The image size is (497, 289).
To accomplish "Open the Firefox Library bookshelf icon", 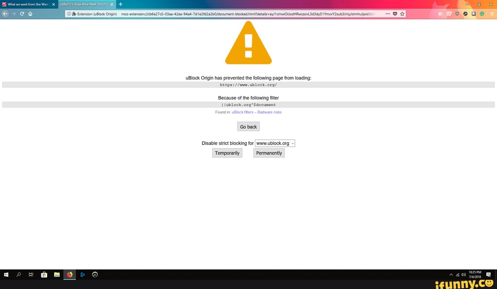I will [440, 14].
